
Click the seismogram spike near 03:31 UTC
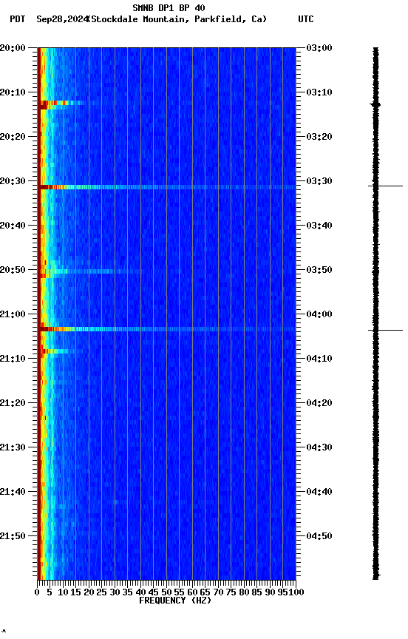[x=385, y=186]
